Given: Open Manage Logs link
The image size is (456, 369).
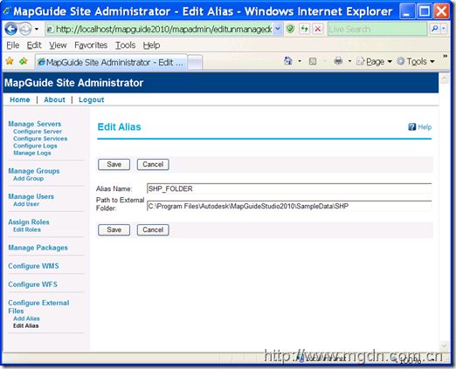Looking at the screenshot, I should (32, 153).
